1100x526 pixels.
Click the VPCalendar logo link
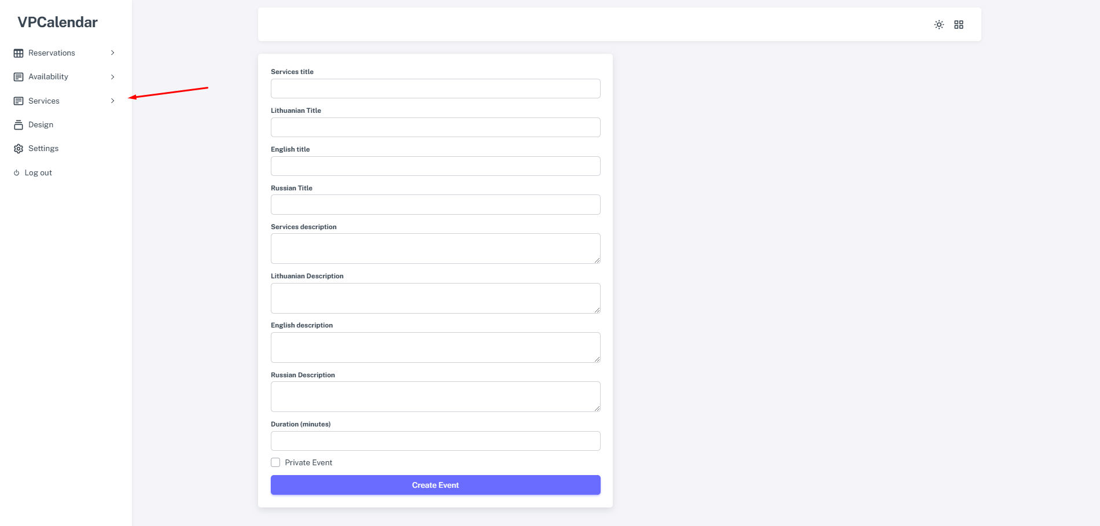pyautogui.click(x=57, y=23)
